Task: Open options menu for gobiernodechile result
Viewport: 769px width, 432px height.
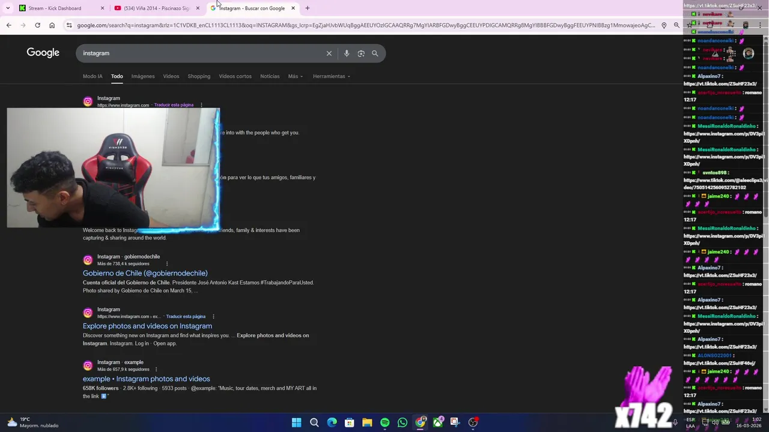Action: pos(166,263)
